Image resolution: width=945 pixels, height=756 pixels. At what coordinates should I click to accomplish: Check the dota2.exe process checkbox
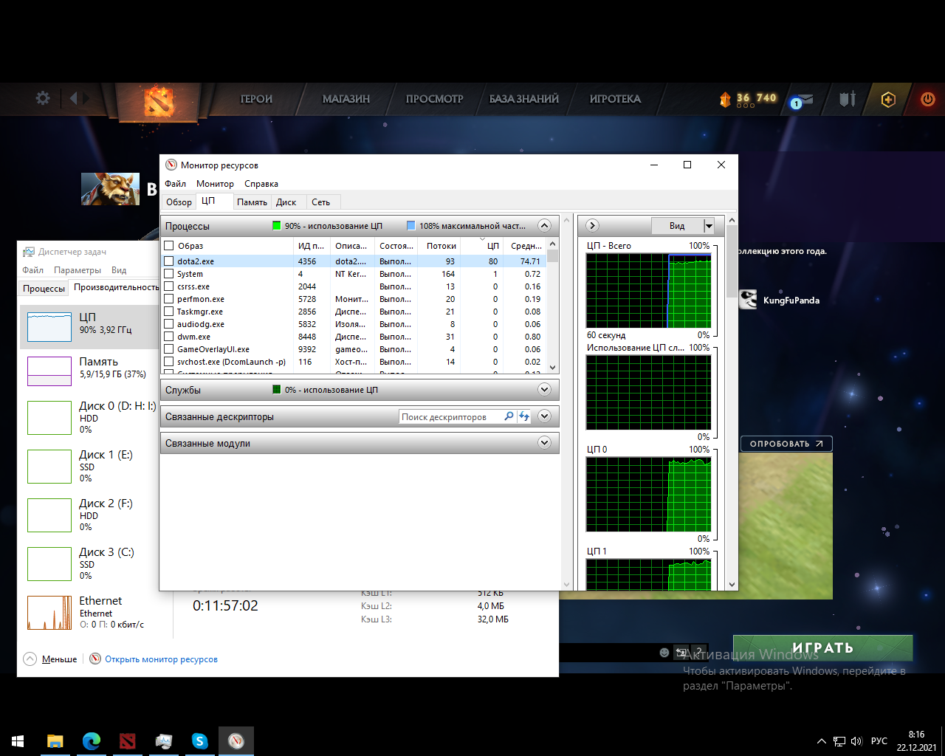[169, 261]
